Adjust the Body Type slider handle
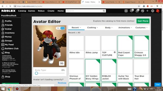163x91 pixels. [x=36, y=73]
